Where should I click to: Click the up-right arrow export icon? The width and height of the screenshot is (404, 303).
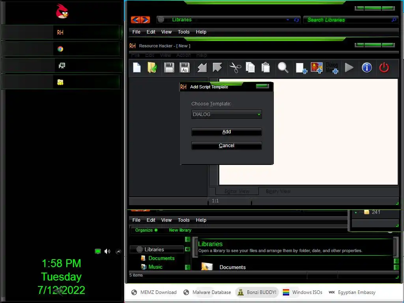pyautogui.click(x=217, y=68)
